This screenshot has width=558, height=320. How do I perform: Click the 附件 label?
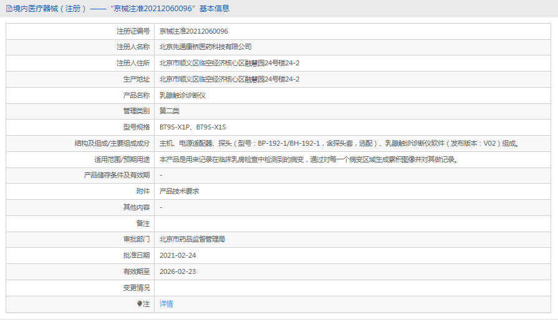(143, 191)
